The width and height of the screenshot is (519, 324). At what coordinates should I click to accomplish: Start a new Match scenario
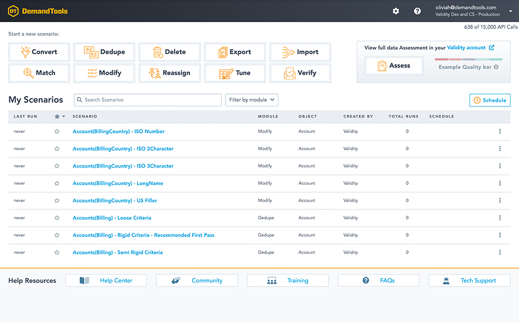pyautogui.click(x=39, y=73)
